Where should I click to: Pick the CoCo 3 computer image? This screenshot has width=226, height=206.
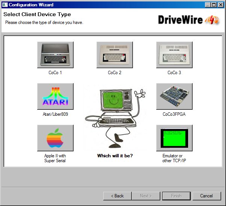(174, 55)
